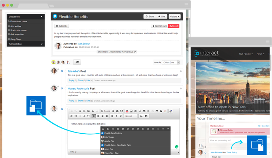
Task: Click the Subscribe button
Action: [61, 26]
